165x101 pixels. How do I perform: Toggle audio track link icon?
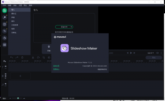[x=5, y=86]
